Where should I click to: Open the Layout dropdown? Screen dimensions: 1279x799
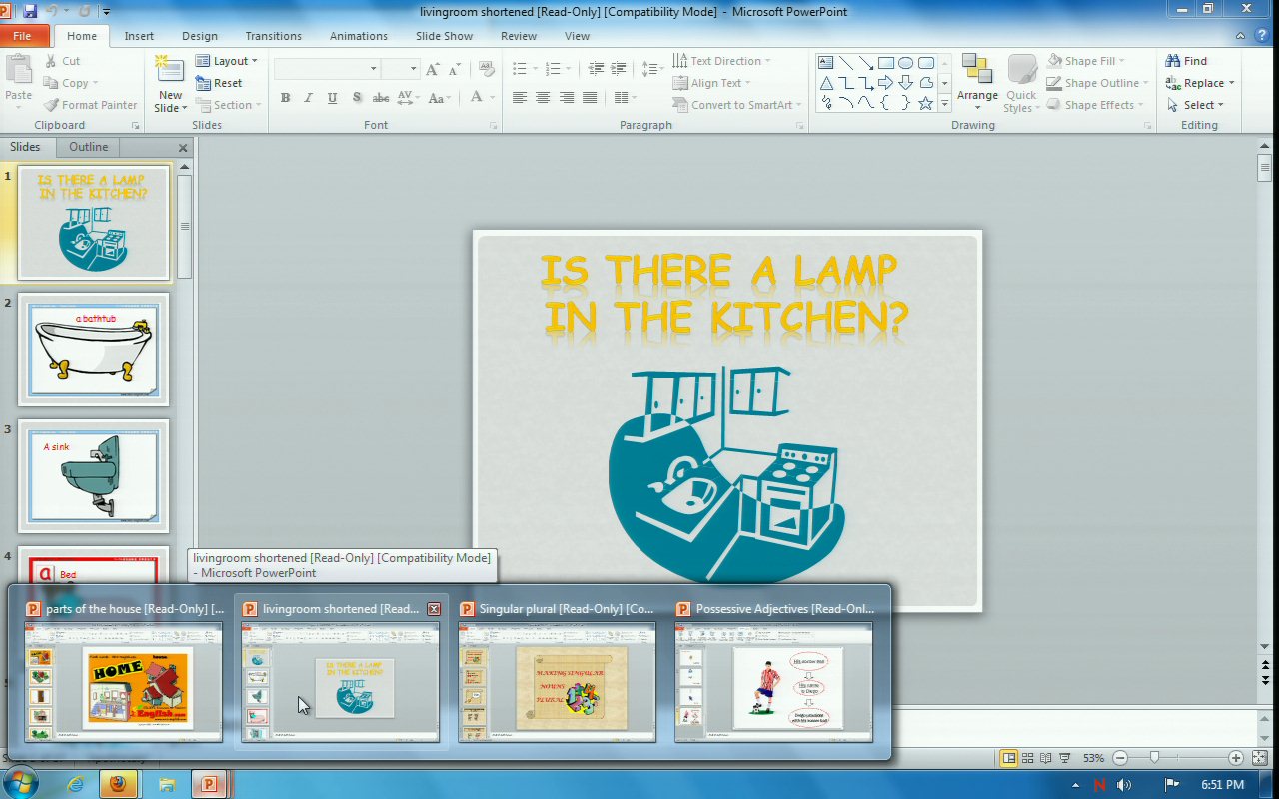tap(227, 61)
